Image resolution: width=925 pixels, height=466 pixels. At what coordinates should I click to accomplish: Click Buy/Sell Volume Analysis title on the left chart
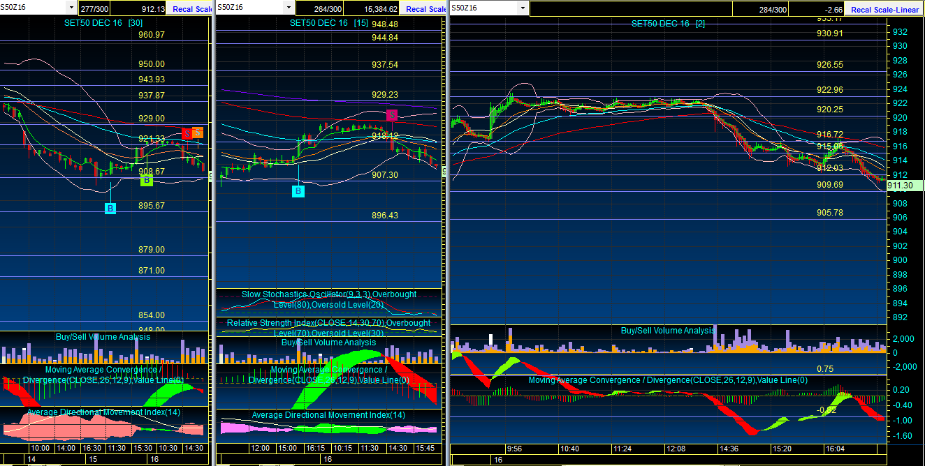pyautogui.click(x=103, y=337)
